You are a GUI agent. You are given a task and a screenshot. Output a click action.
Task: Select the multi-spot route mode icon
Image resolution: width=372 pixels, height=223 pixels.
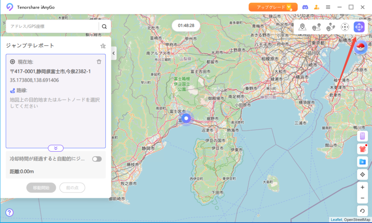click(x=331, y=27)
